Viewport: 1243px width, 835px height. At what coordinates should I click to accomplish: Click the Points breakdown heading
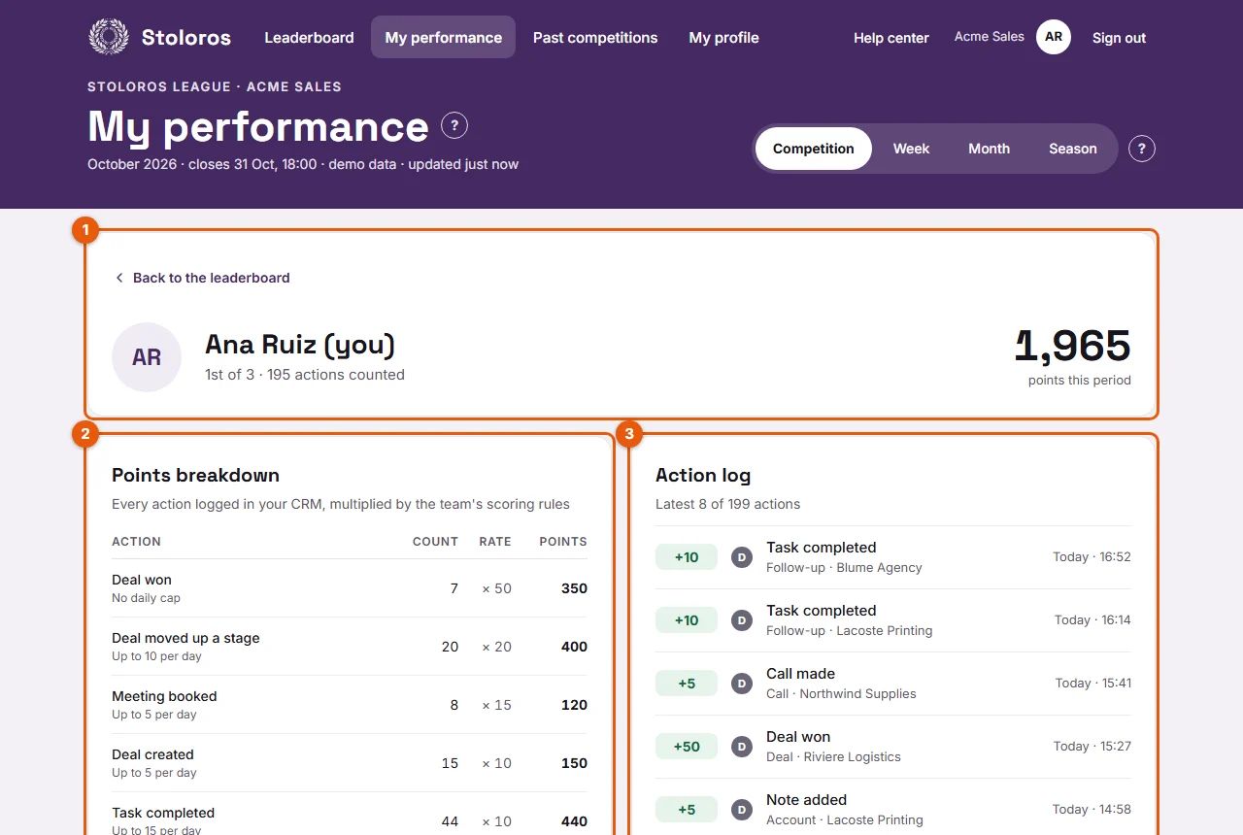[196, 476]
